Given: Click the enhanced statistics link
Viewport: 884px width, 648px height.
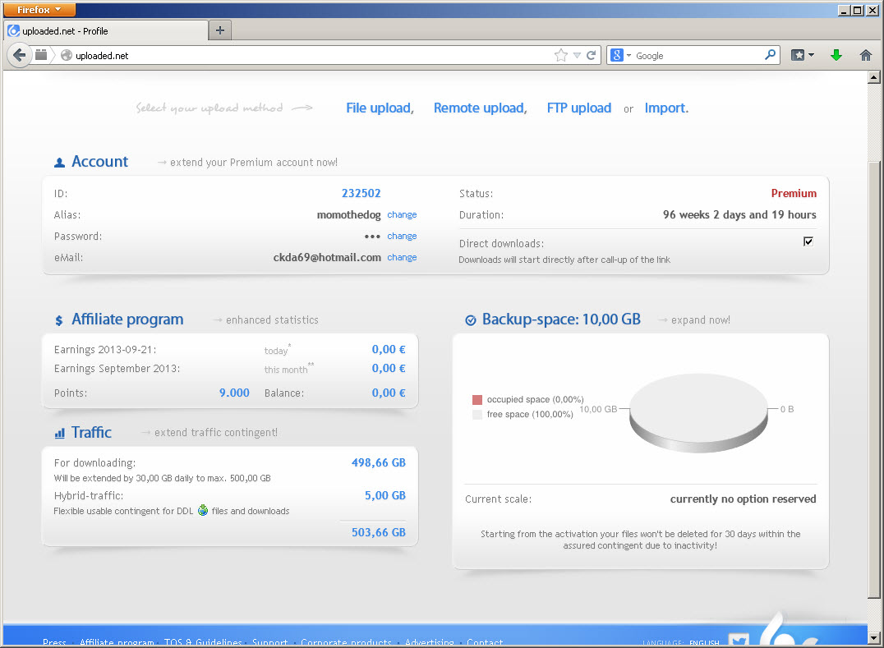Looking at the screenshot, I should click(272, 320).
